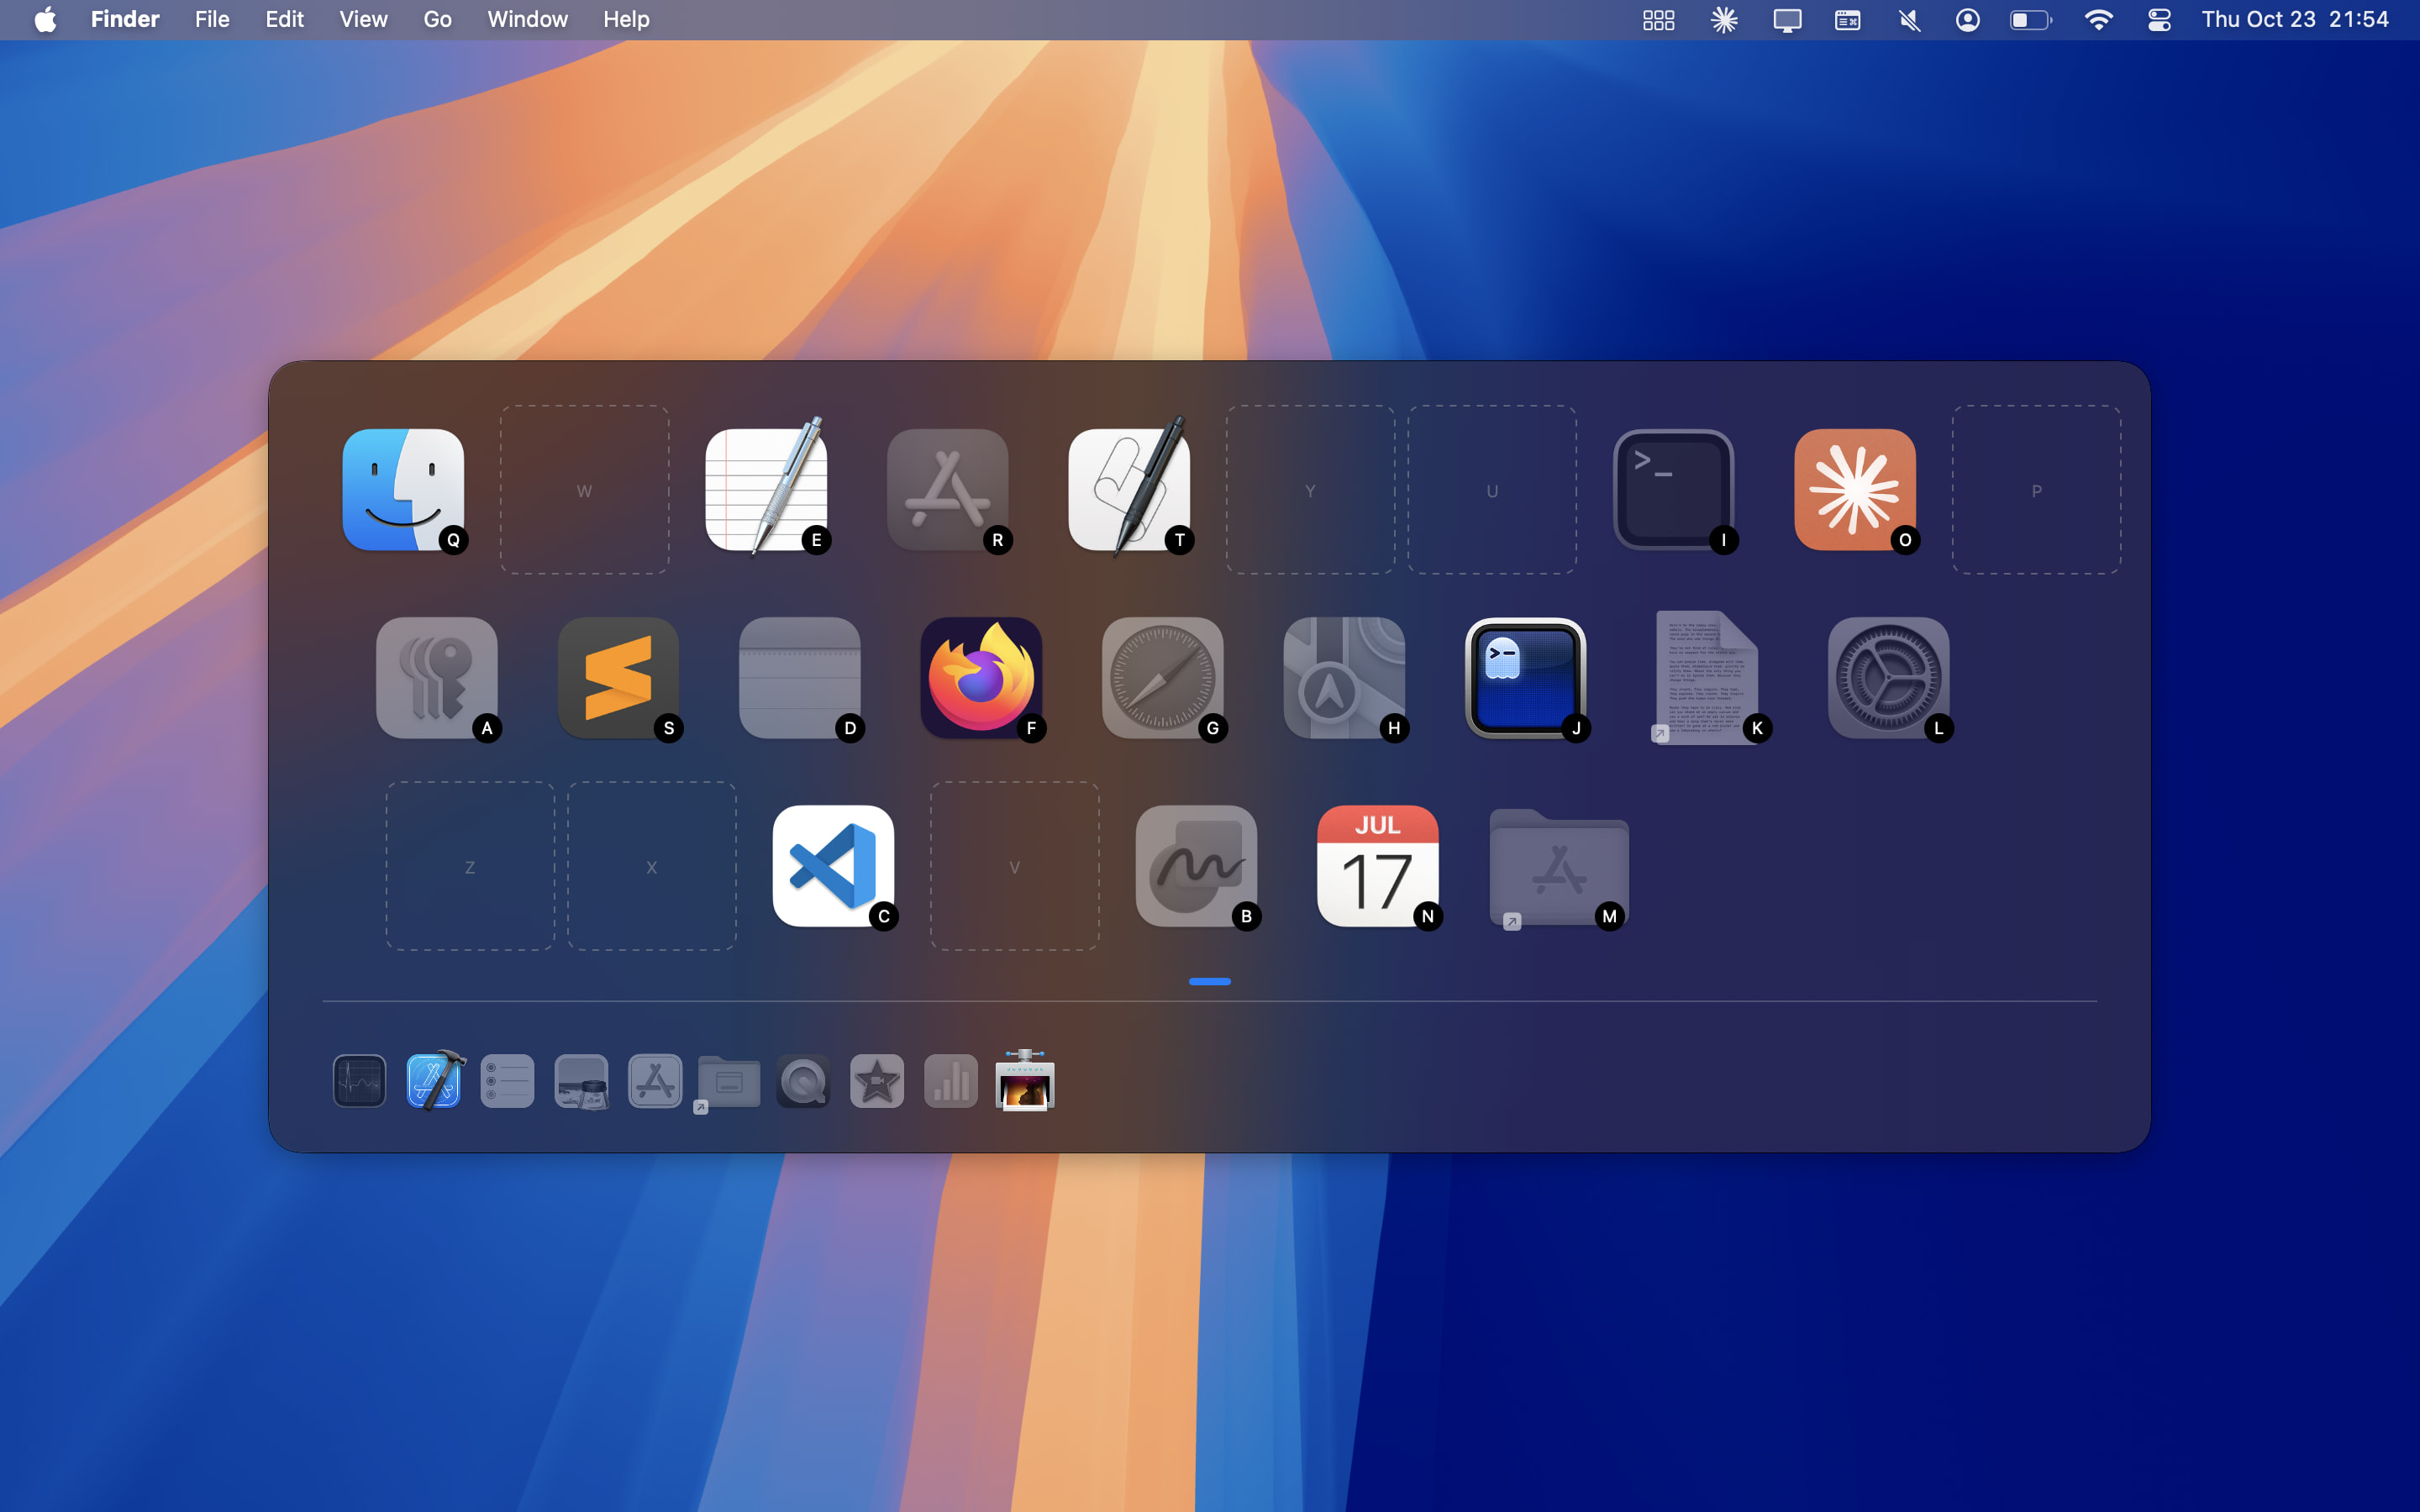Click the empty slot labeled W
2420x1512 pixels.
pyautogui.click(x=584, y=490)
